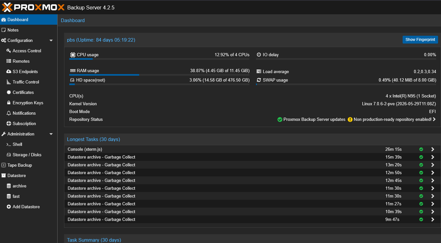Click the HD space drive icon
The image size is (441, 243).
pos(72,80)
